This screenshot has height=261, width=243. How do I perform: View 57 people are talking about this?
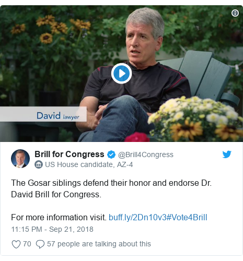pyautogui.click(x=99, y=244)
